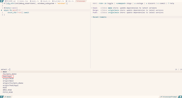Click the Rust icon beside lib.rs
Viewport: 182px width, 98px height.
point(66,1)
